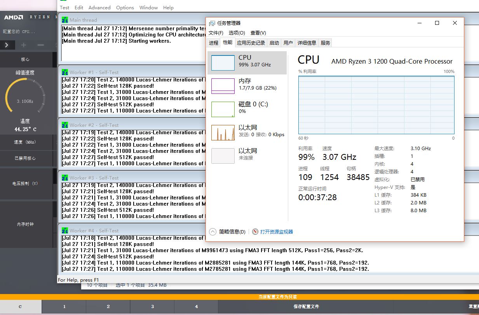Viewport: 479px width, 315px height.
Task: Click the 保存配置文件 save profile button
Action: click(307, 306)
